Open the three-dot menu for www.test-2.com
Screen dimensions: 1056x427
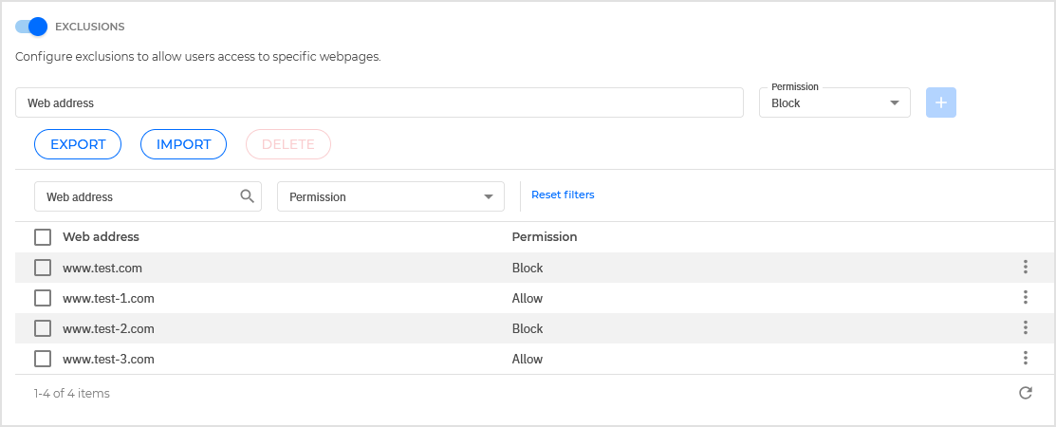(x=1025, y=328)
